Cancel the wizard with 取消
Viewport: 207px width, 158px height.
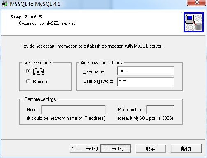pyautogui.click(x=151, y=149)
